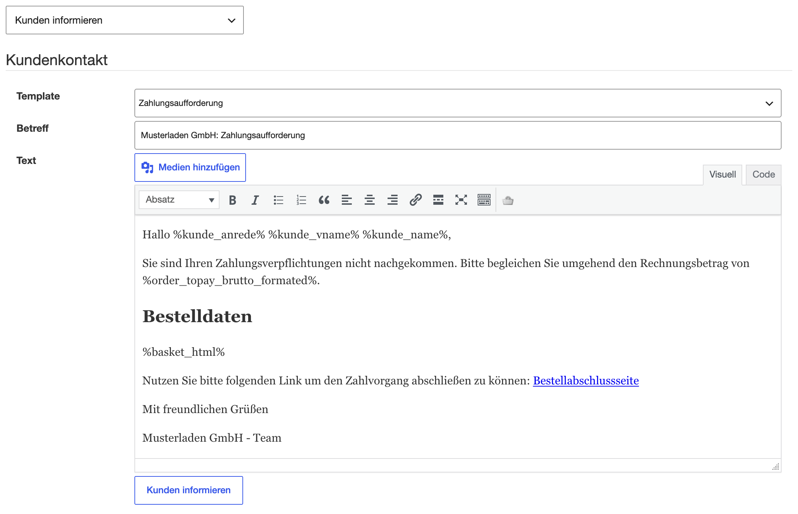Click the %basket_html% placeholder text
Screen dimensions: 798x514
[183, 352]
